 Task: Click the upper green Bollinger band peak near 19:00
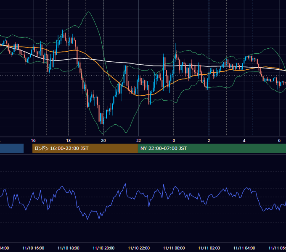tap(89, 12)
